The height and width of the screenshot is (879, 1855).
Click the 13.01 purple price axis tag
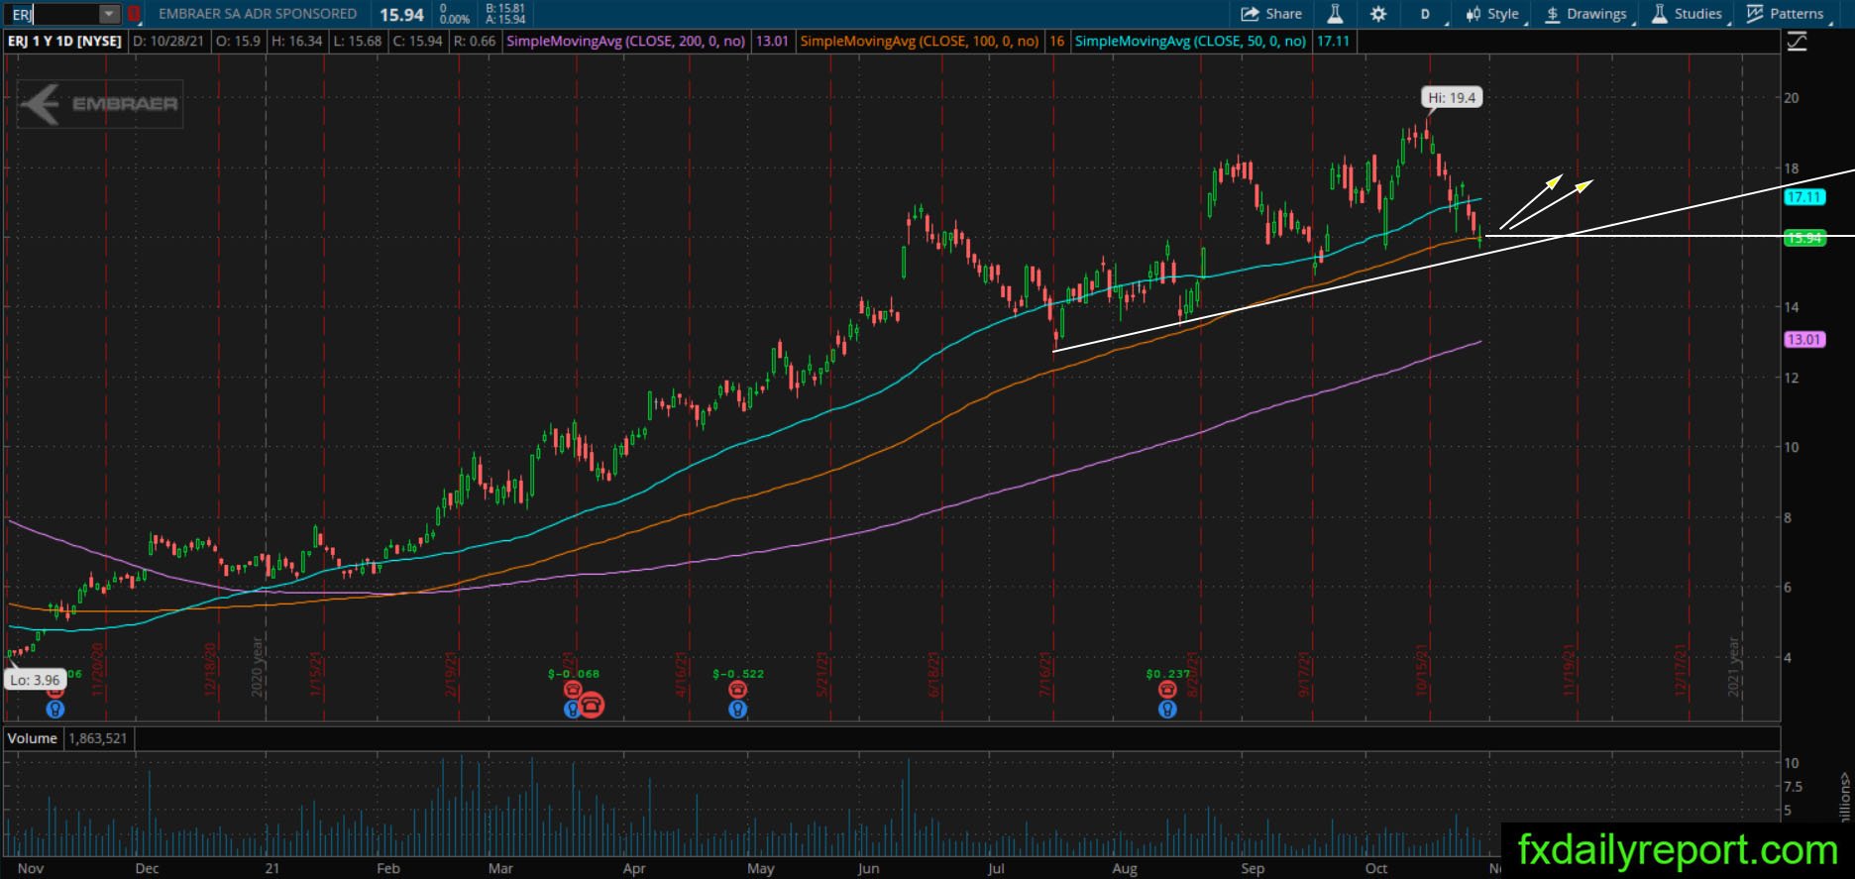click(1804, 339)
